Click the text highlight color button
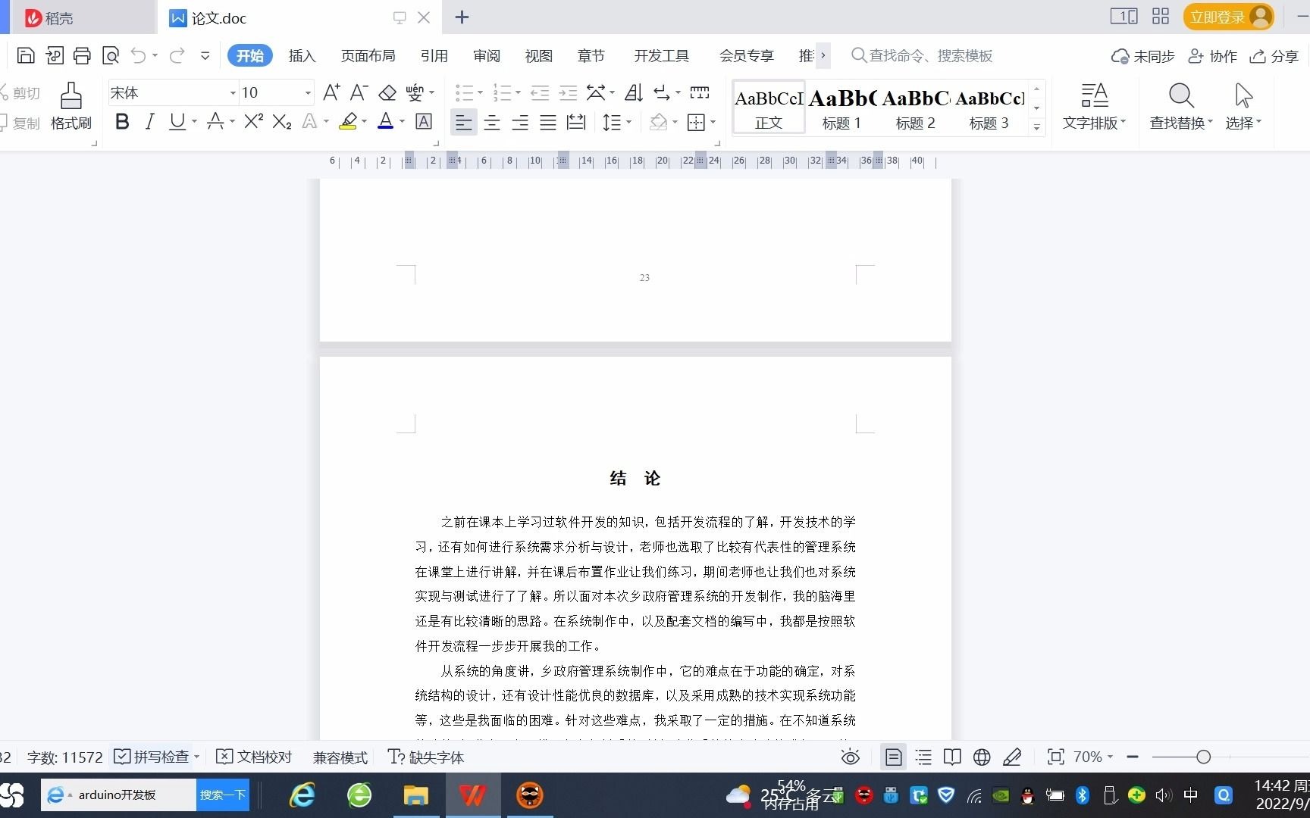This screenshot has width=1310, height=818. pos(348,121)
